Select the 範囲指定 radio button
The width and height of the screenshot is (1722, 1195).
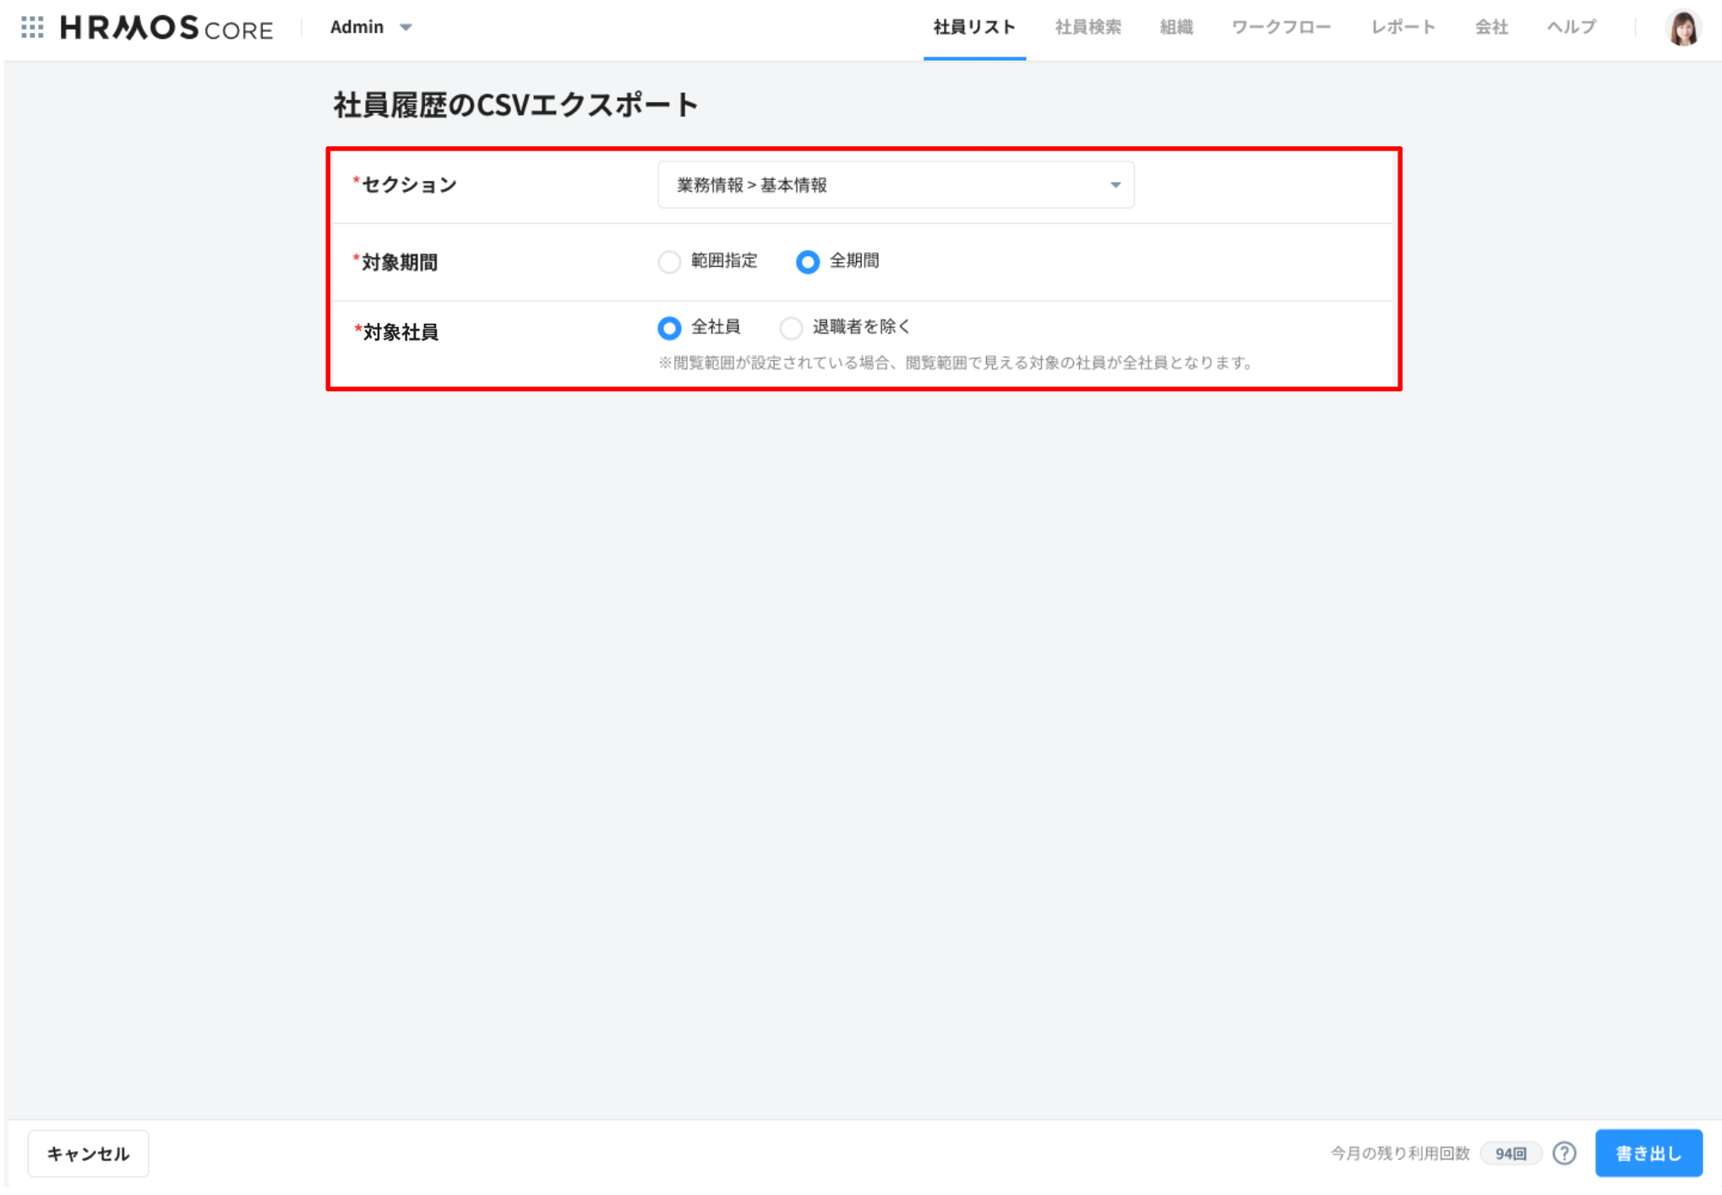click(x=669, y=262)
